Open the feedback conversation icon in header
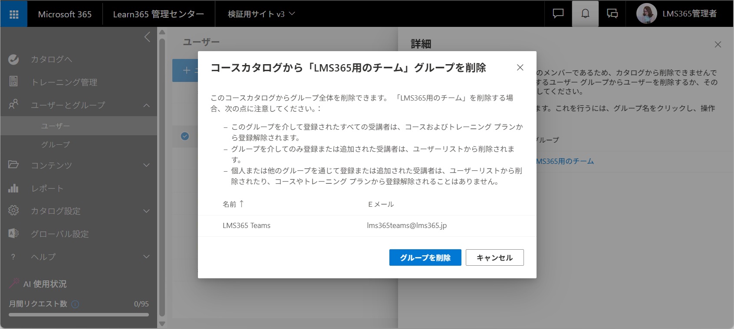The image size is (734, 329). (x=612, y=14)
